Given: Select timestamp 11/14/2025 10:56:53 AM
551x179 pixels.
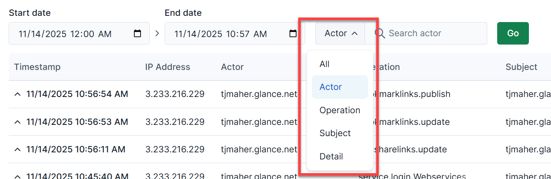Looking at the screenshot, I should pyautogui.click(x=77, y=122).
